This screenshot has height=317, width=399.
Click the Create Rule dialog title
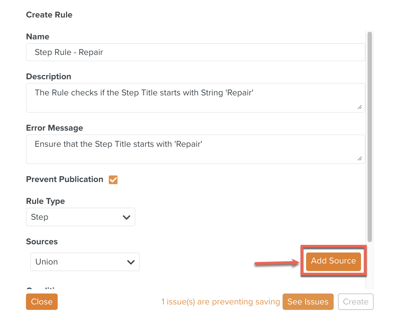click(49, 15)
